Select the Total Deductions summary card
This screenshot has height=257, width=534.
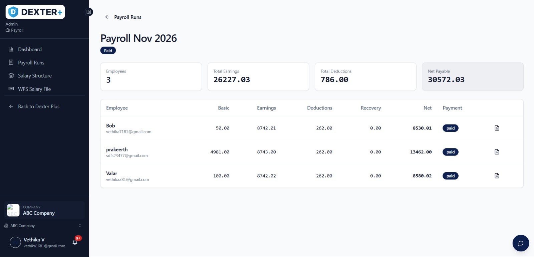365,77
